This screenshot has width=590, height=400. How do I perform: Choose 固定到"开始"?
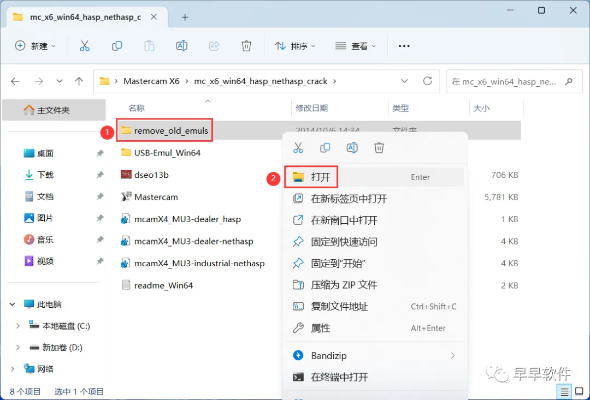tap(374, 264)
